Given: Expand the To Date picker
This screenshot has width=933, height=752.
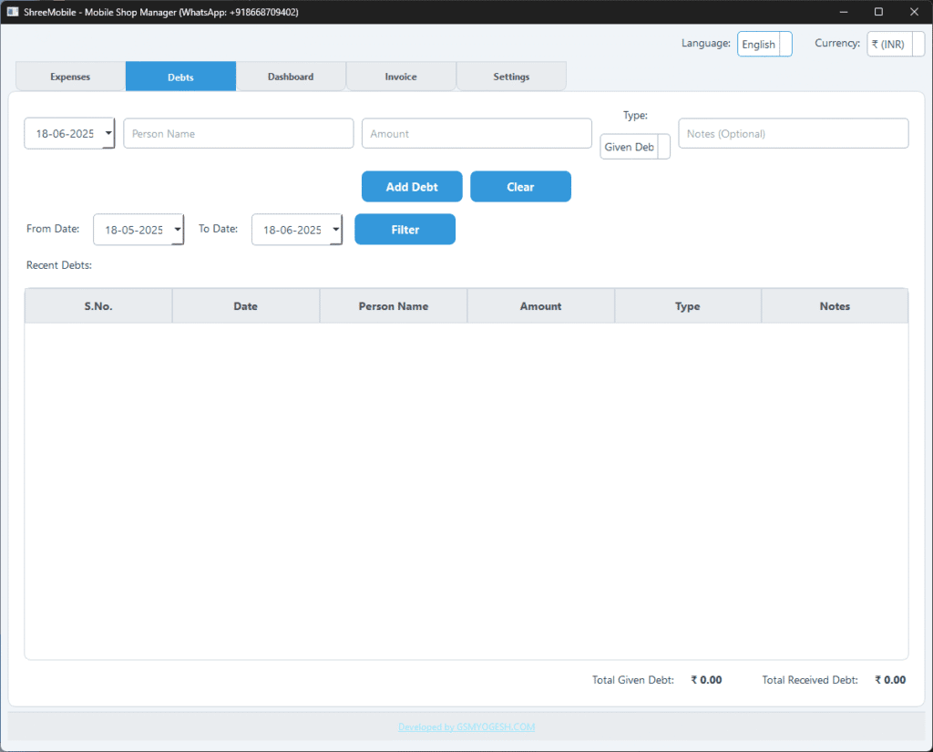Looking at the screenshot, I should tap(335, 230).
